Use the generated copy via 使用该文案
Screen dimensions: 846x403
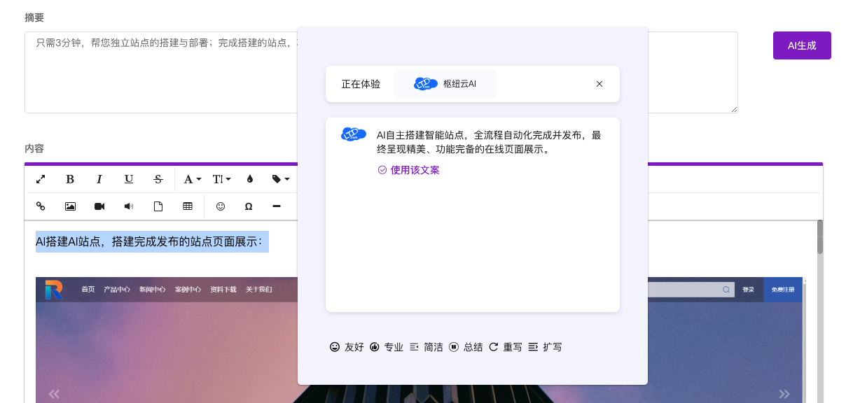(409, 170)
